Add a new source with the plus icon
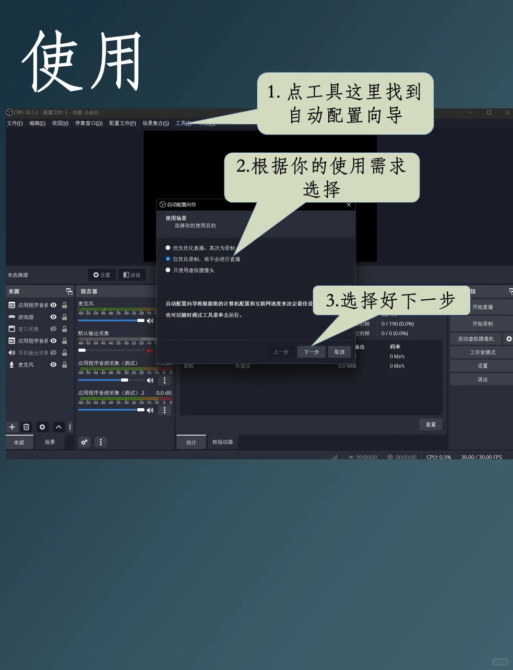This screenshot has height=670, width=513. click(x=11, y=427)
